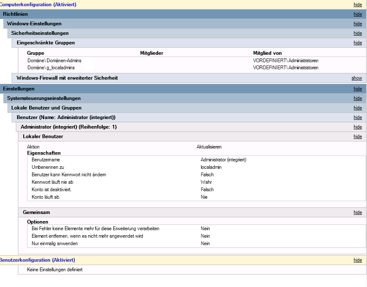Click the Optionen heading
Image resolution: width=367 pixels, height=287 pixels.
pyautogui.click(x=37, y=222)
